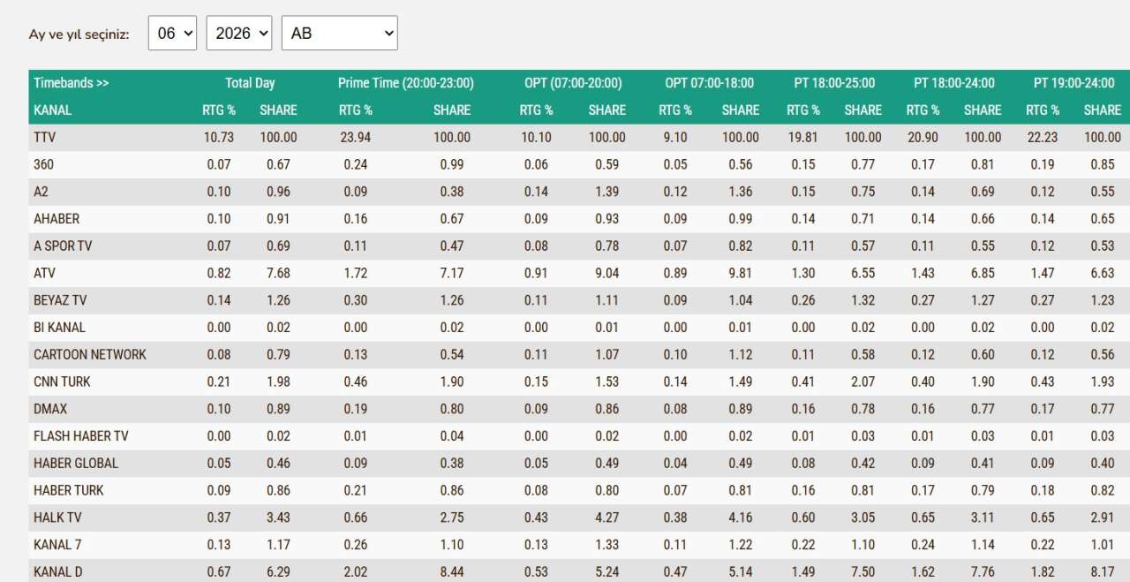Click TTV's Prime Time rating 23.94
Viewport: 1130px width, 582px height.
pos(356,138)
